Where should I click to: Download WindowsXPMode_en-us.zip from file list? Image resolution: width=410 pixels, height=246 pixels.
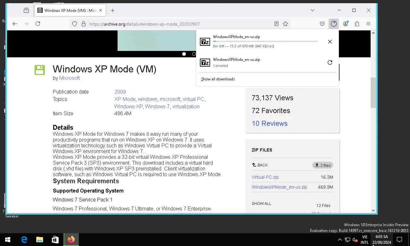(279, 187)
